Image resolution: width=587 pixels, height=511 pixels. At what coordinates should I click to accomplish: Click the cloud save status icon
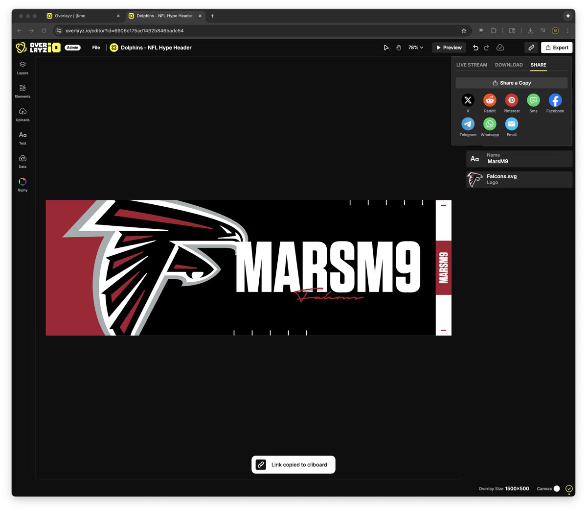500,48
